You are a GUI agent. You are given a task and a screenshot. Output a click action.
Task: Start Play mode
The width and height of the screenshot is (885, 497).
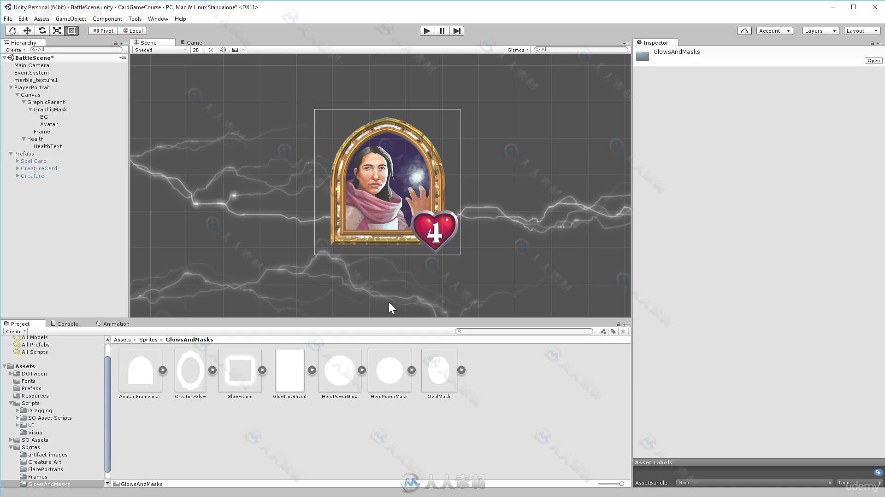(x=427, y=31)
